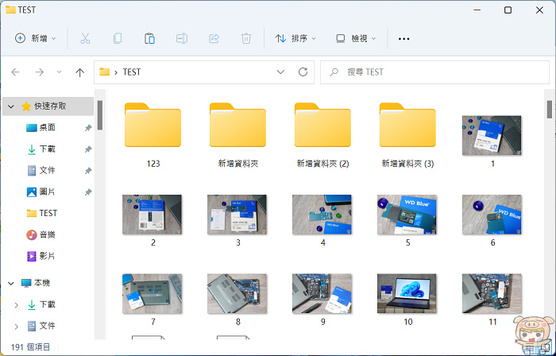This screenshot has width=556, height=356.
Task: Unpin 桌面 using its pin icon
Action: [x=88, y=128]
